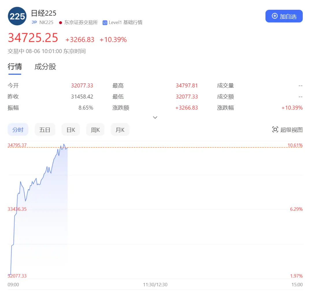Click 最低 value 32077.33
The height and width of the screenshot is (295, 312).
(187, 97)
